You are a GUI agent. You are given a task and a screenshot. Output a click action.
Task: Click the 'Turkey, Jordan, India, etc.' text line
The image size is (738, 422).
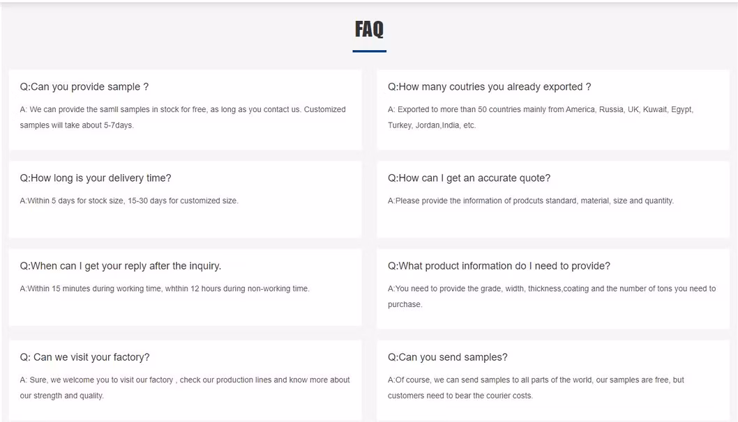coord(432,125)
